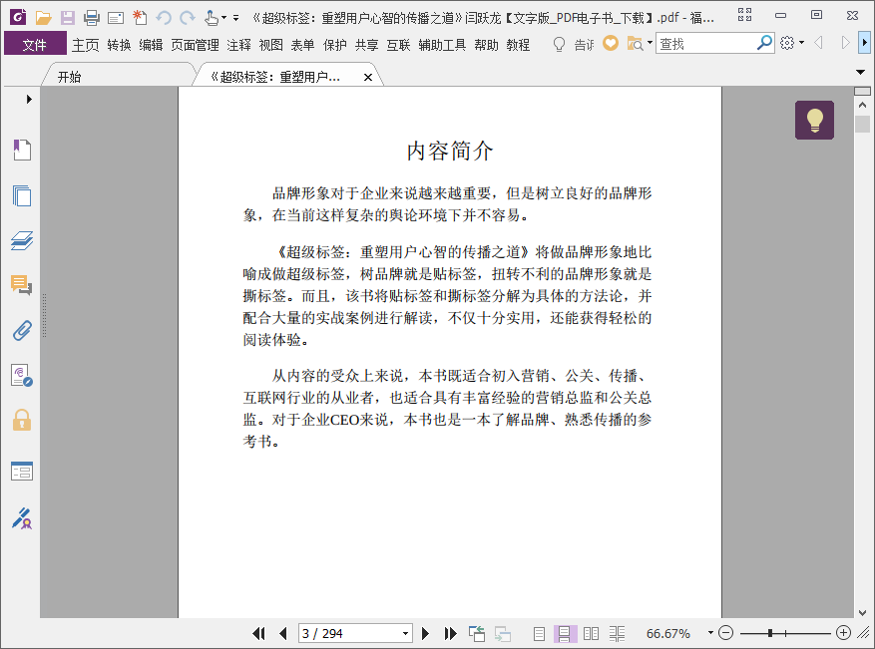875x649 pixels.
Task: Open the 转换 tab
Action: (x=119, y=45)
